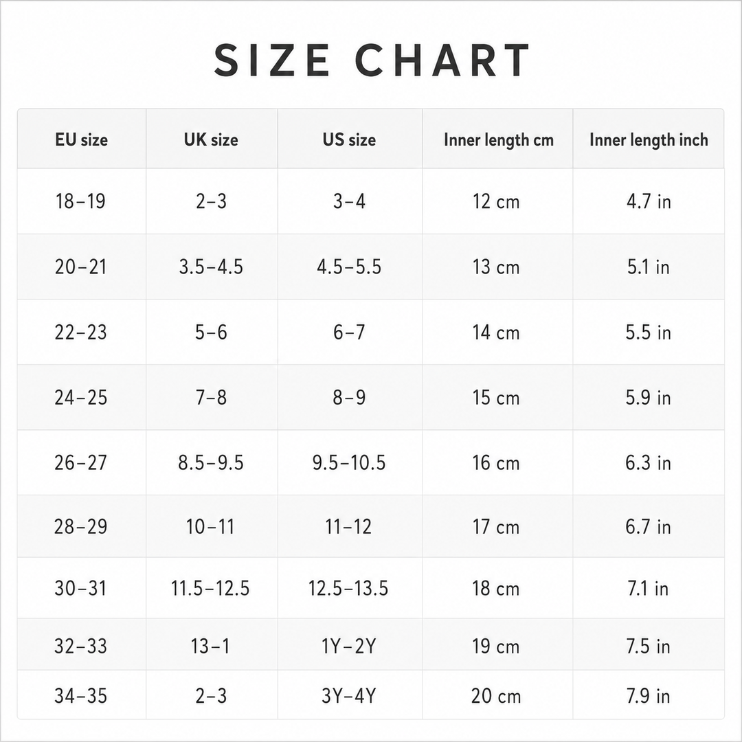Click the Inner length inch header
Viewport: 742px width, 742px height.
(x=649, y=140)
